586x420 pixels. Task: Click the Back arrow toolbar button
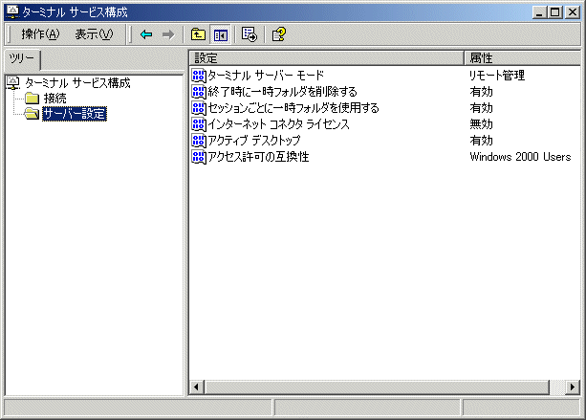pos(146,34)
